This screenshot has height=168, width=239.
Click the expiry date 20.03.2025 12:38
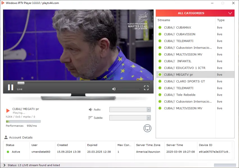click(99, 152)
